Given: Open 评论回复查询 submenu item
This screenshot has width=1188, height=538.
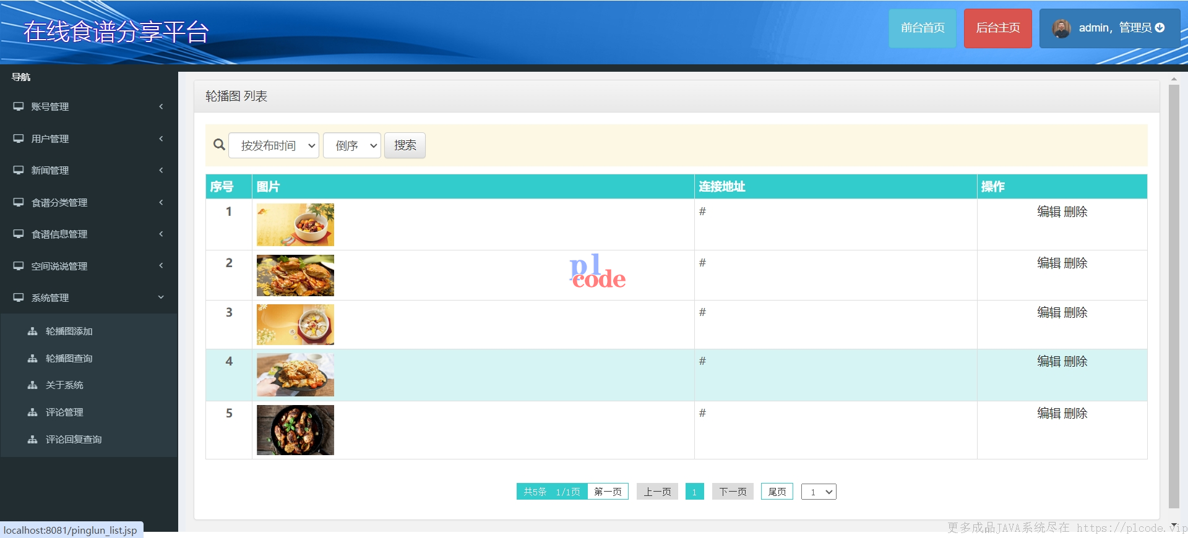Looking at the screenshot, I should pyautogui.click(x=74, y=440).
